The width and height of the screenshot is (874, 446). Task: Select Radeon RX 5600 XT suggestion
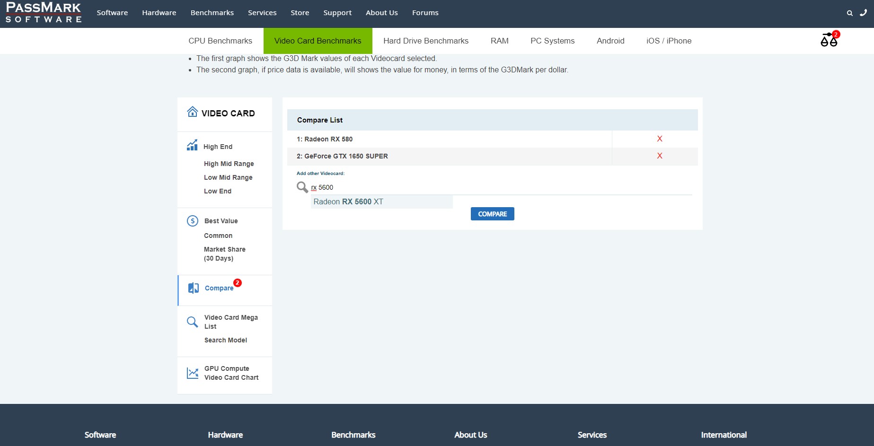(x=382, y=202)
